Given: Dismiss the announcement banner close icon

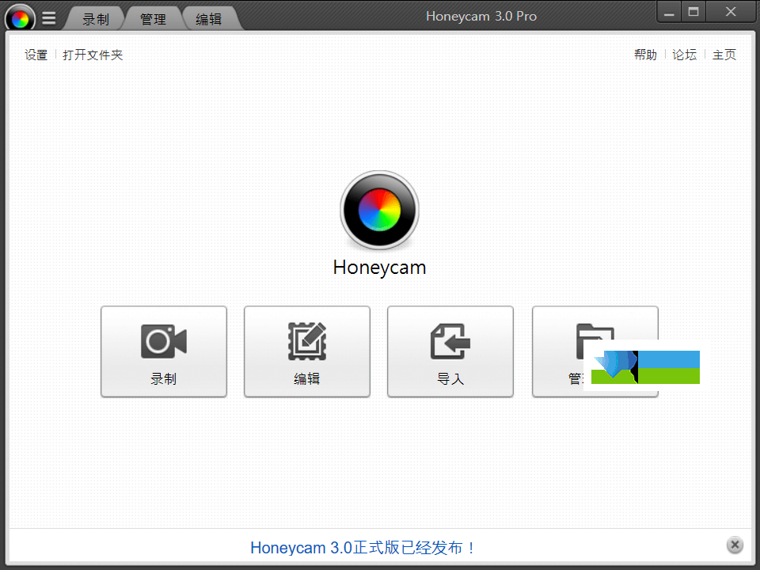Looking at the screenshot, I should coord(735,545).
